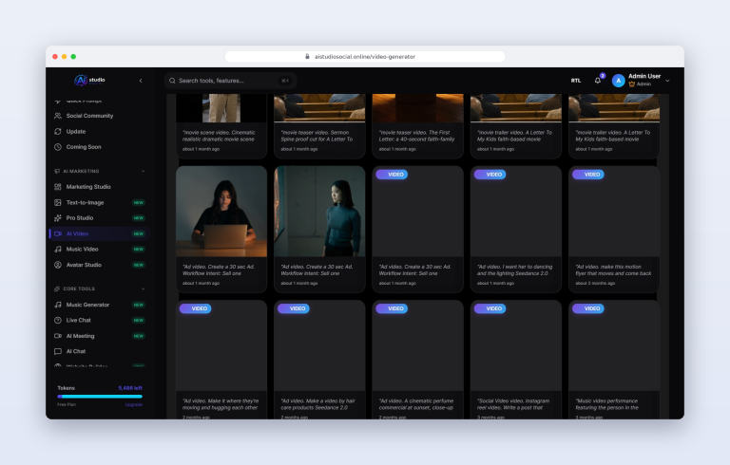Open the moving and hugging ad card

tap(221, 360)
